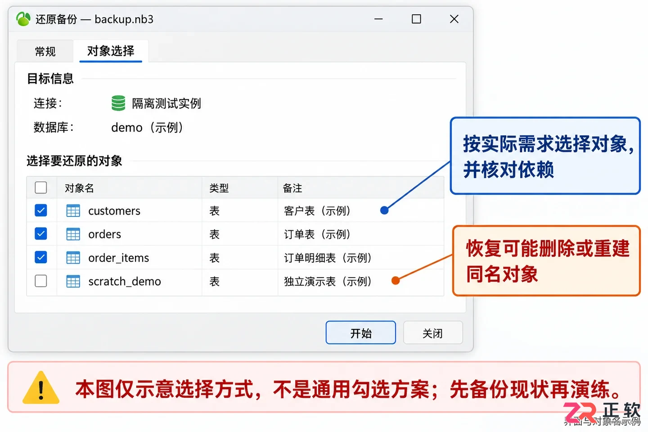Check the scratch_demo table checkbox

pos(41,281)
